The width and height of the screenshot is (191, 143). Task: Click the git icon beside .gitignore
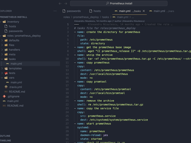4,96
